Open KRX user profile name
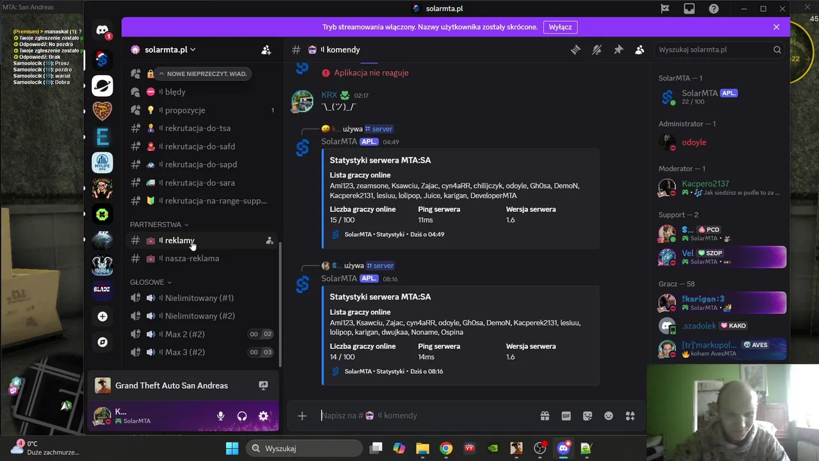Viewport: 819px width, 461px height. 329,95
